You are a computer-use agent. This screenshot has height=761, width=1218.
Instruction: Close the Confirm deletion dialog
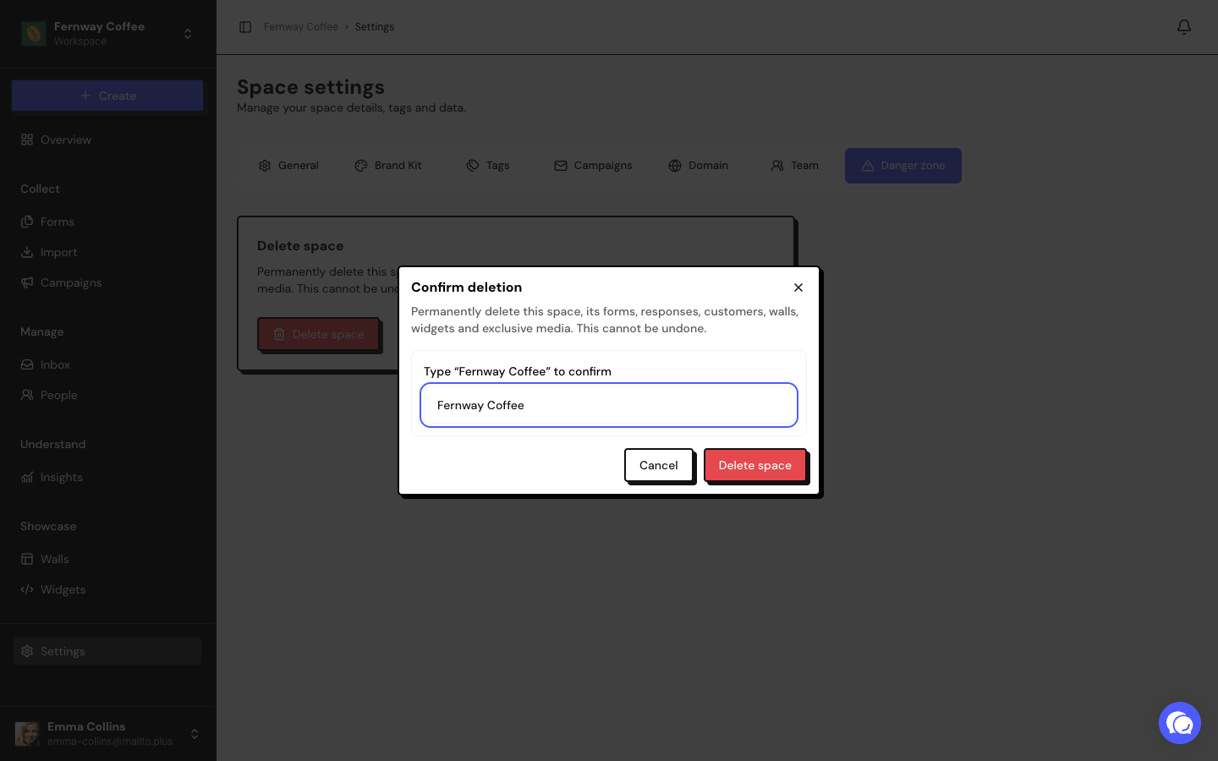[x=798, y=287]
